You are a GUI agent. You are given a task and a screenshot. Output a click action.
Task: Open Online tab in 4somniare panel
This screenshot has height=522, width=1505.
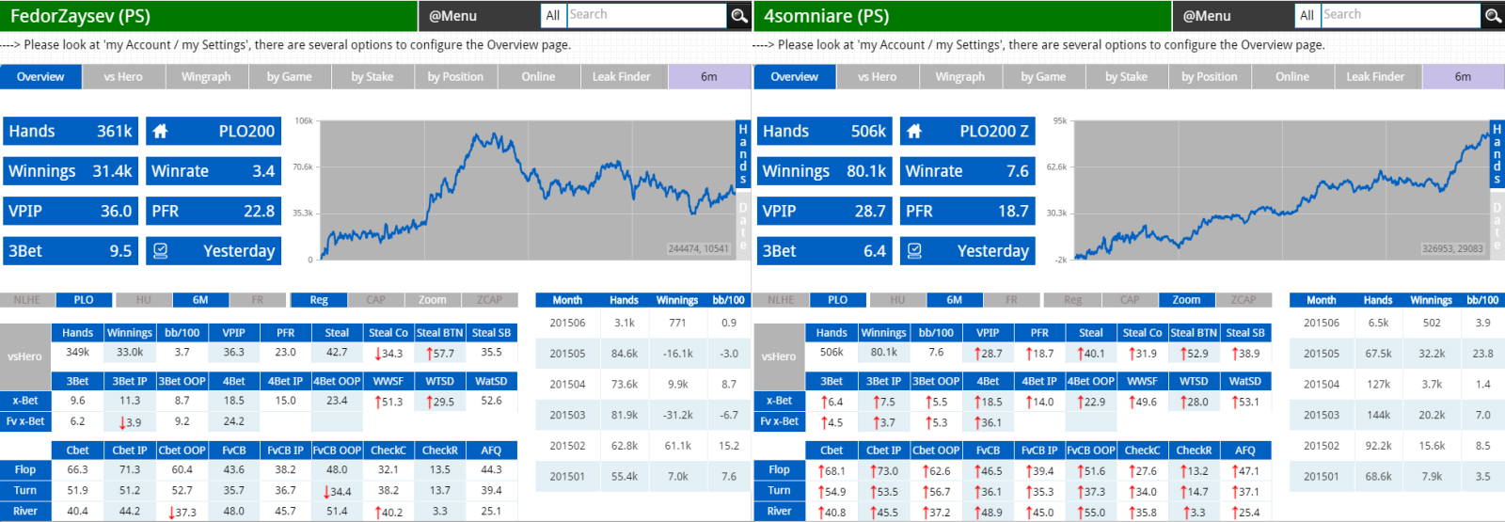point(1292,77)
